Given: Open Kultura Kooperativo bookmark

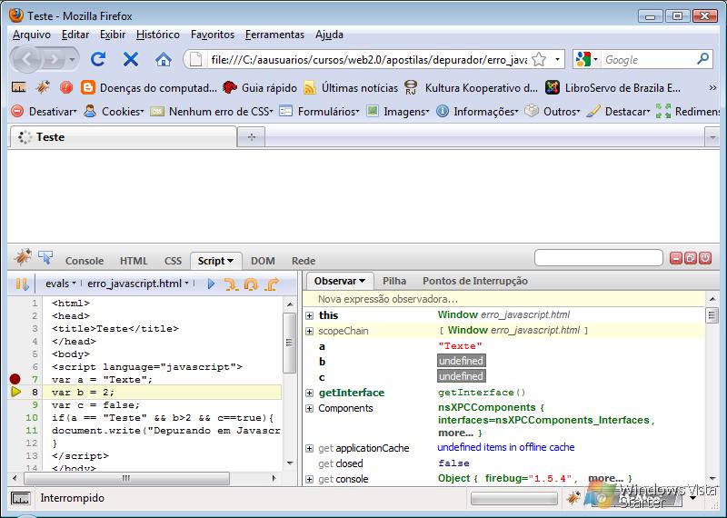Looking at the screenshot, I should coord(471,87).
